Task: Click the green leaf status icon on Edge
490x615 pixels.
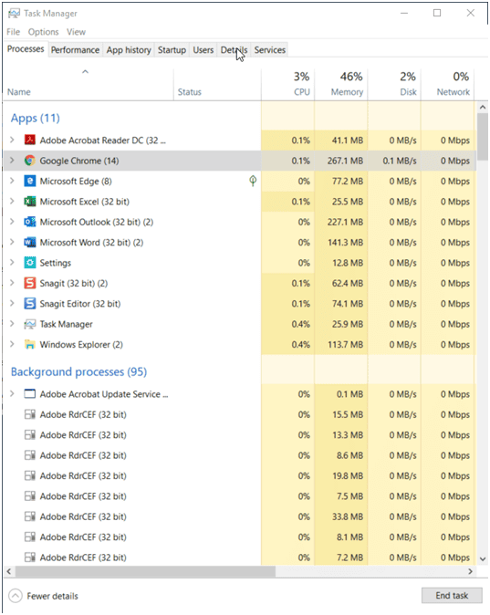Action: [x=253, y=181]
